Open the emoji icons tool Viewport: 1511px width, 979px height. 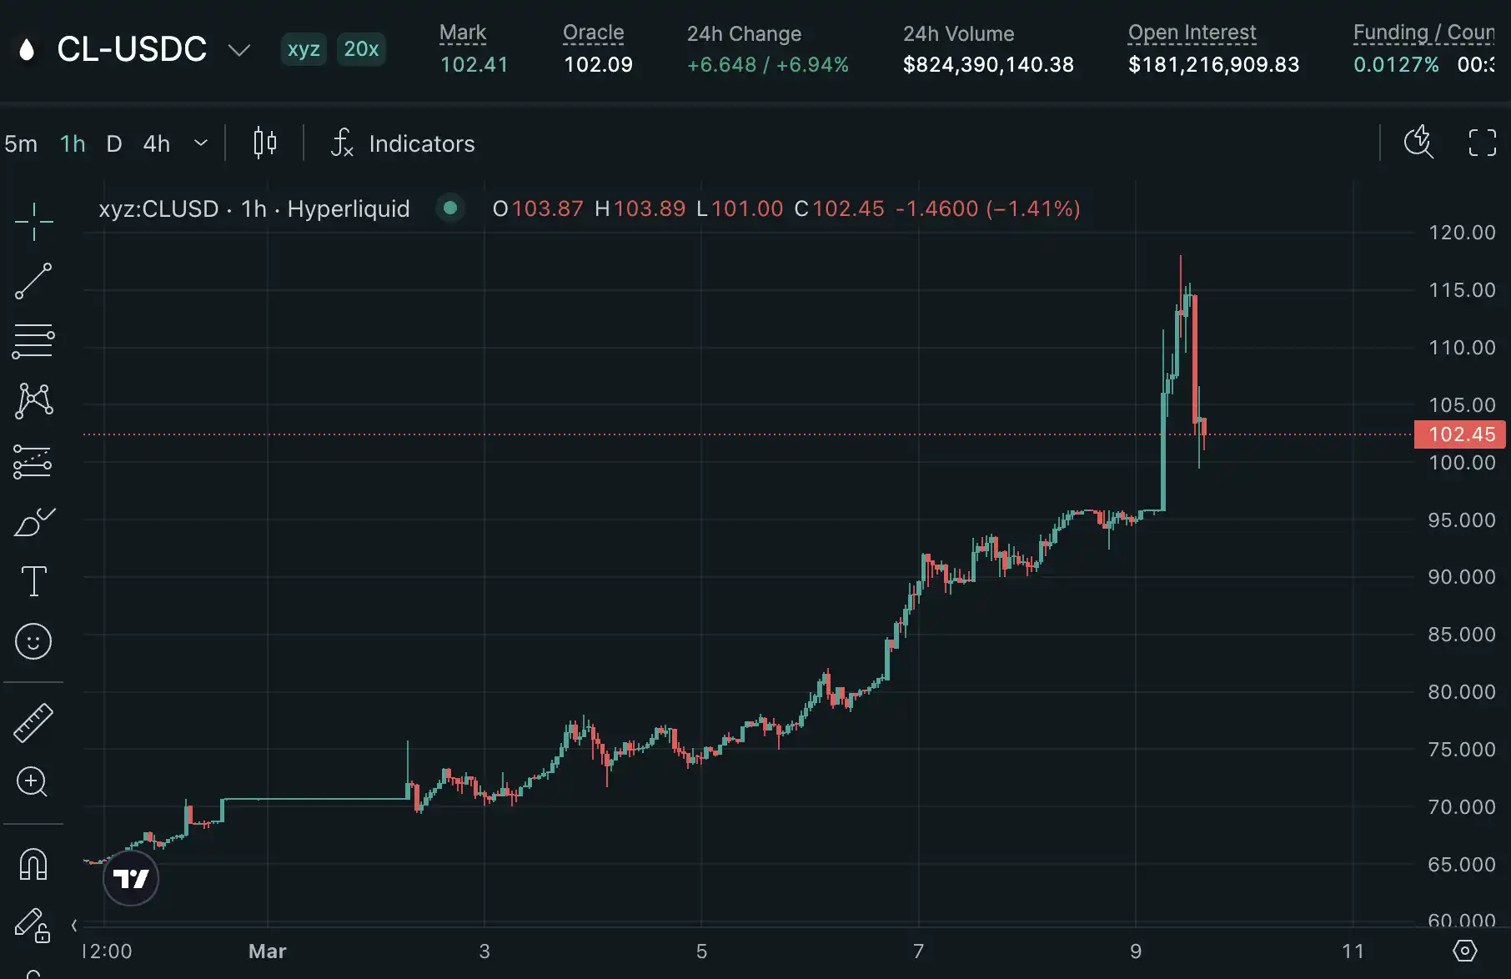33,641
